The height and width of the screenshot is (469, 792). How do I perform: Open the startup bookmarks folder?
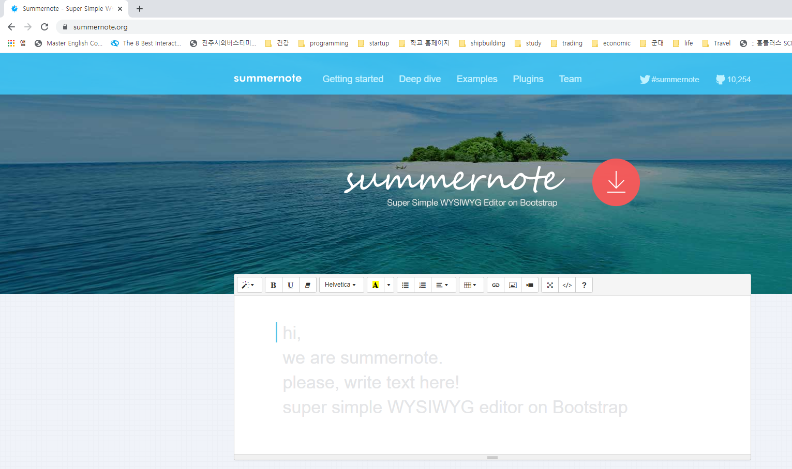pos(373,43)
